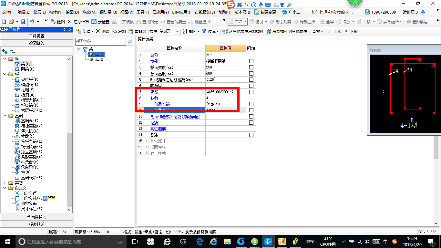
Task: Toggle 附加 checkbox for 截面宽度 row
Action: click(x=251, y=67)
